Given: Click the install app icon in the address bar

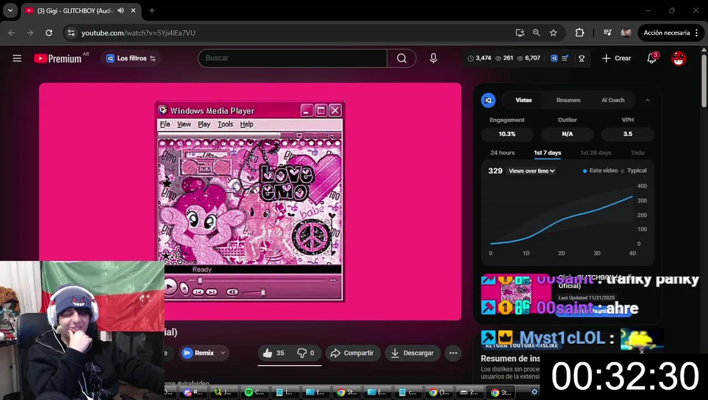Looking at the screenshot, I should (x=520, y=33).
